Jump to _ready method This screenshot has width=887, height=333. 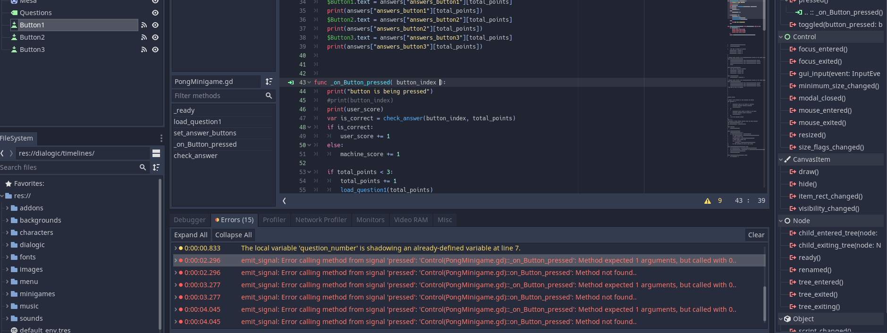[x=223, y=110]
